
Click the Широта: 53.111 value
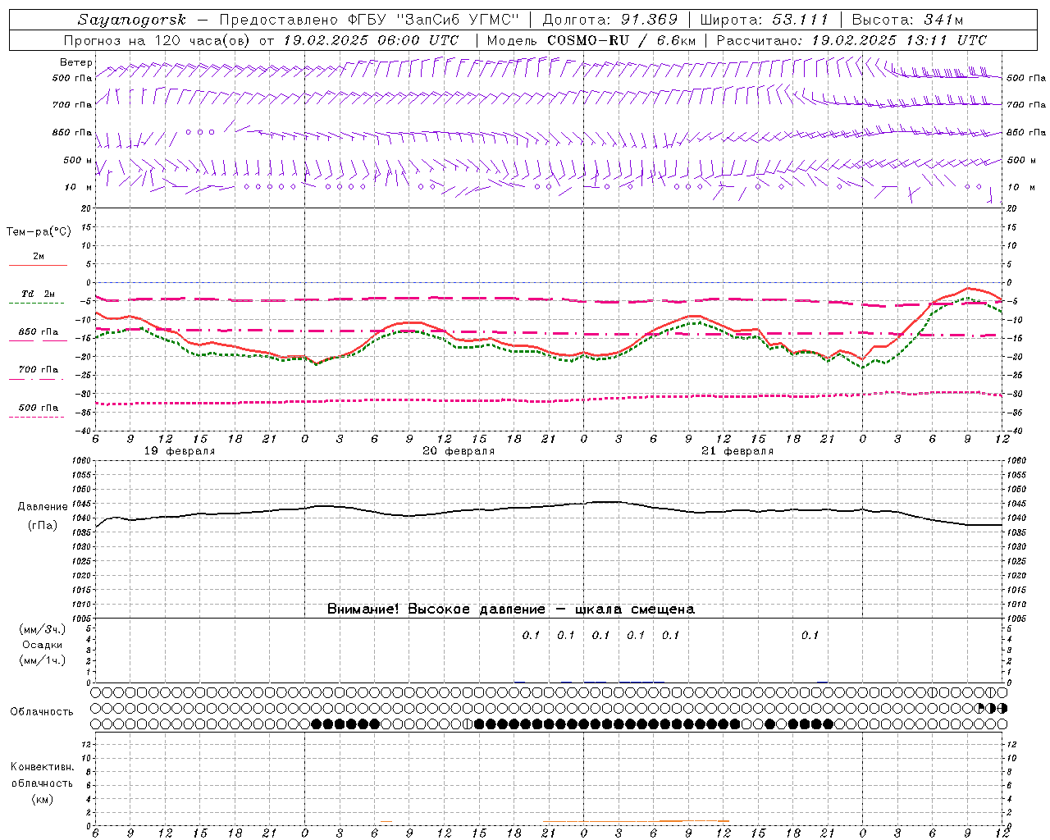765,20
